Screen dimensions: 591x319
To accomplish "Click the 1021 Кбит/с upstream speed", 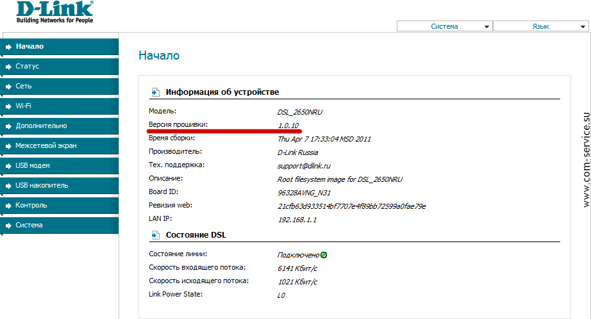I will tap(297, 282).
